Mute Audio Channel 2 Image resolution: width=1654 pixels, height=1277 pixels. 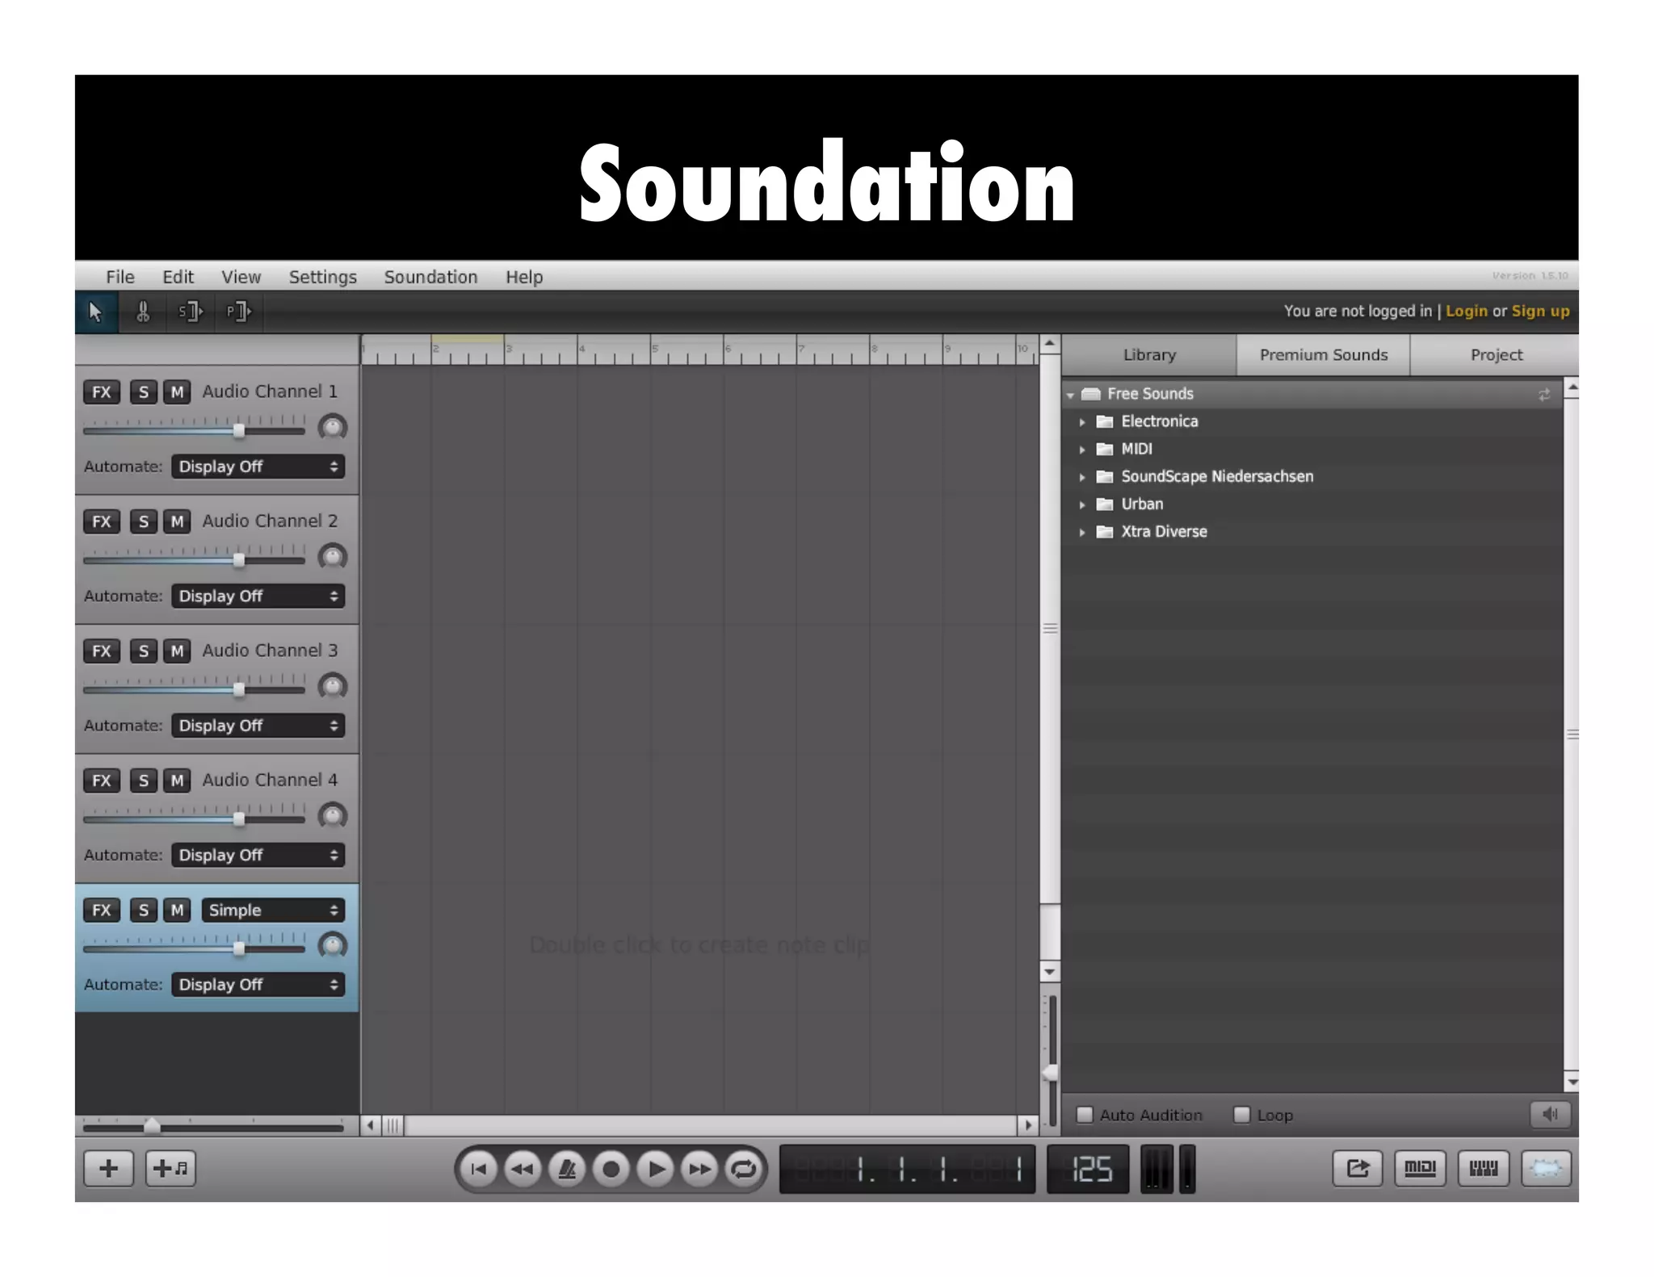point(177,521)
